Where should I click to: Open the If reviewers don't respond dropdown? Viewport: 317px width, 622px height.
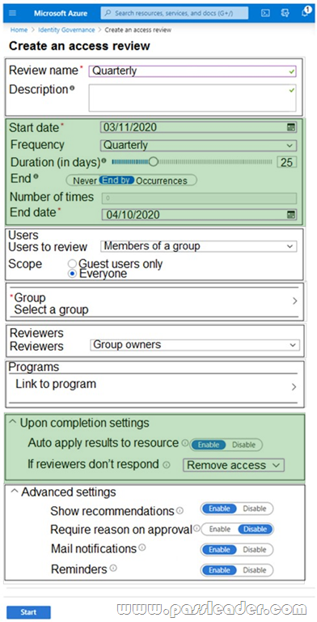[234, 465]
